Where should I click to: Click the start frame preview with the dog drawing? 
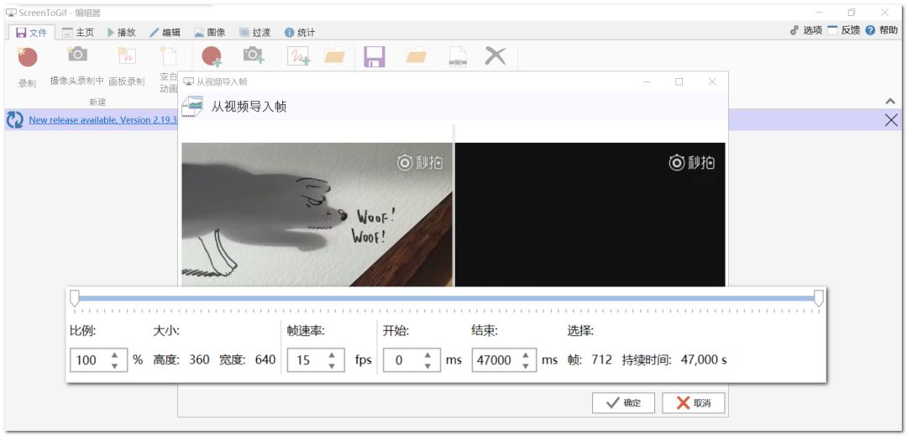pos(317,214)
